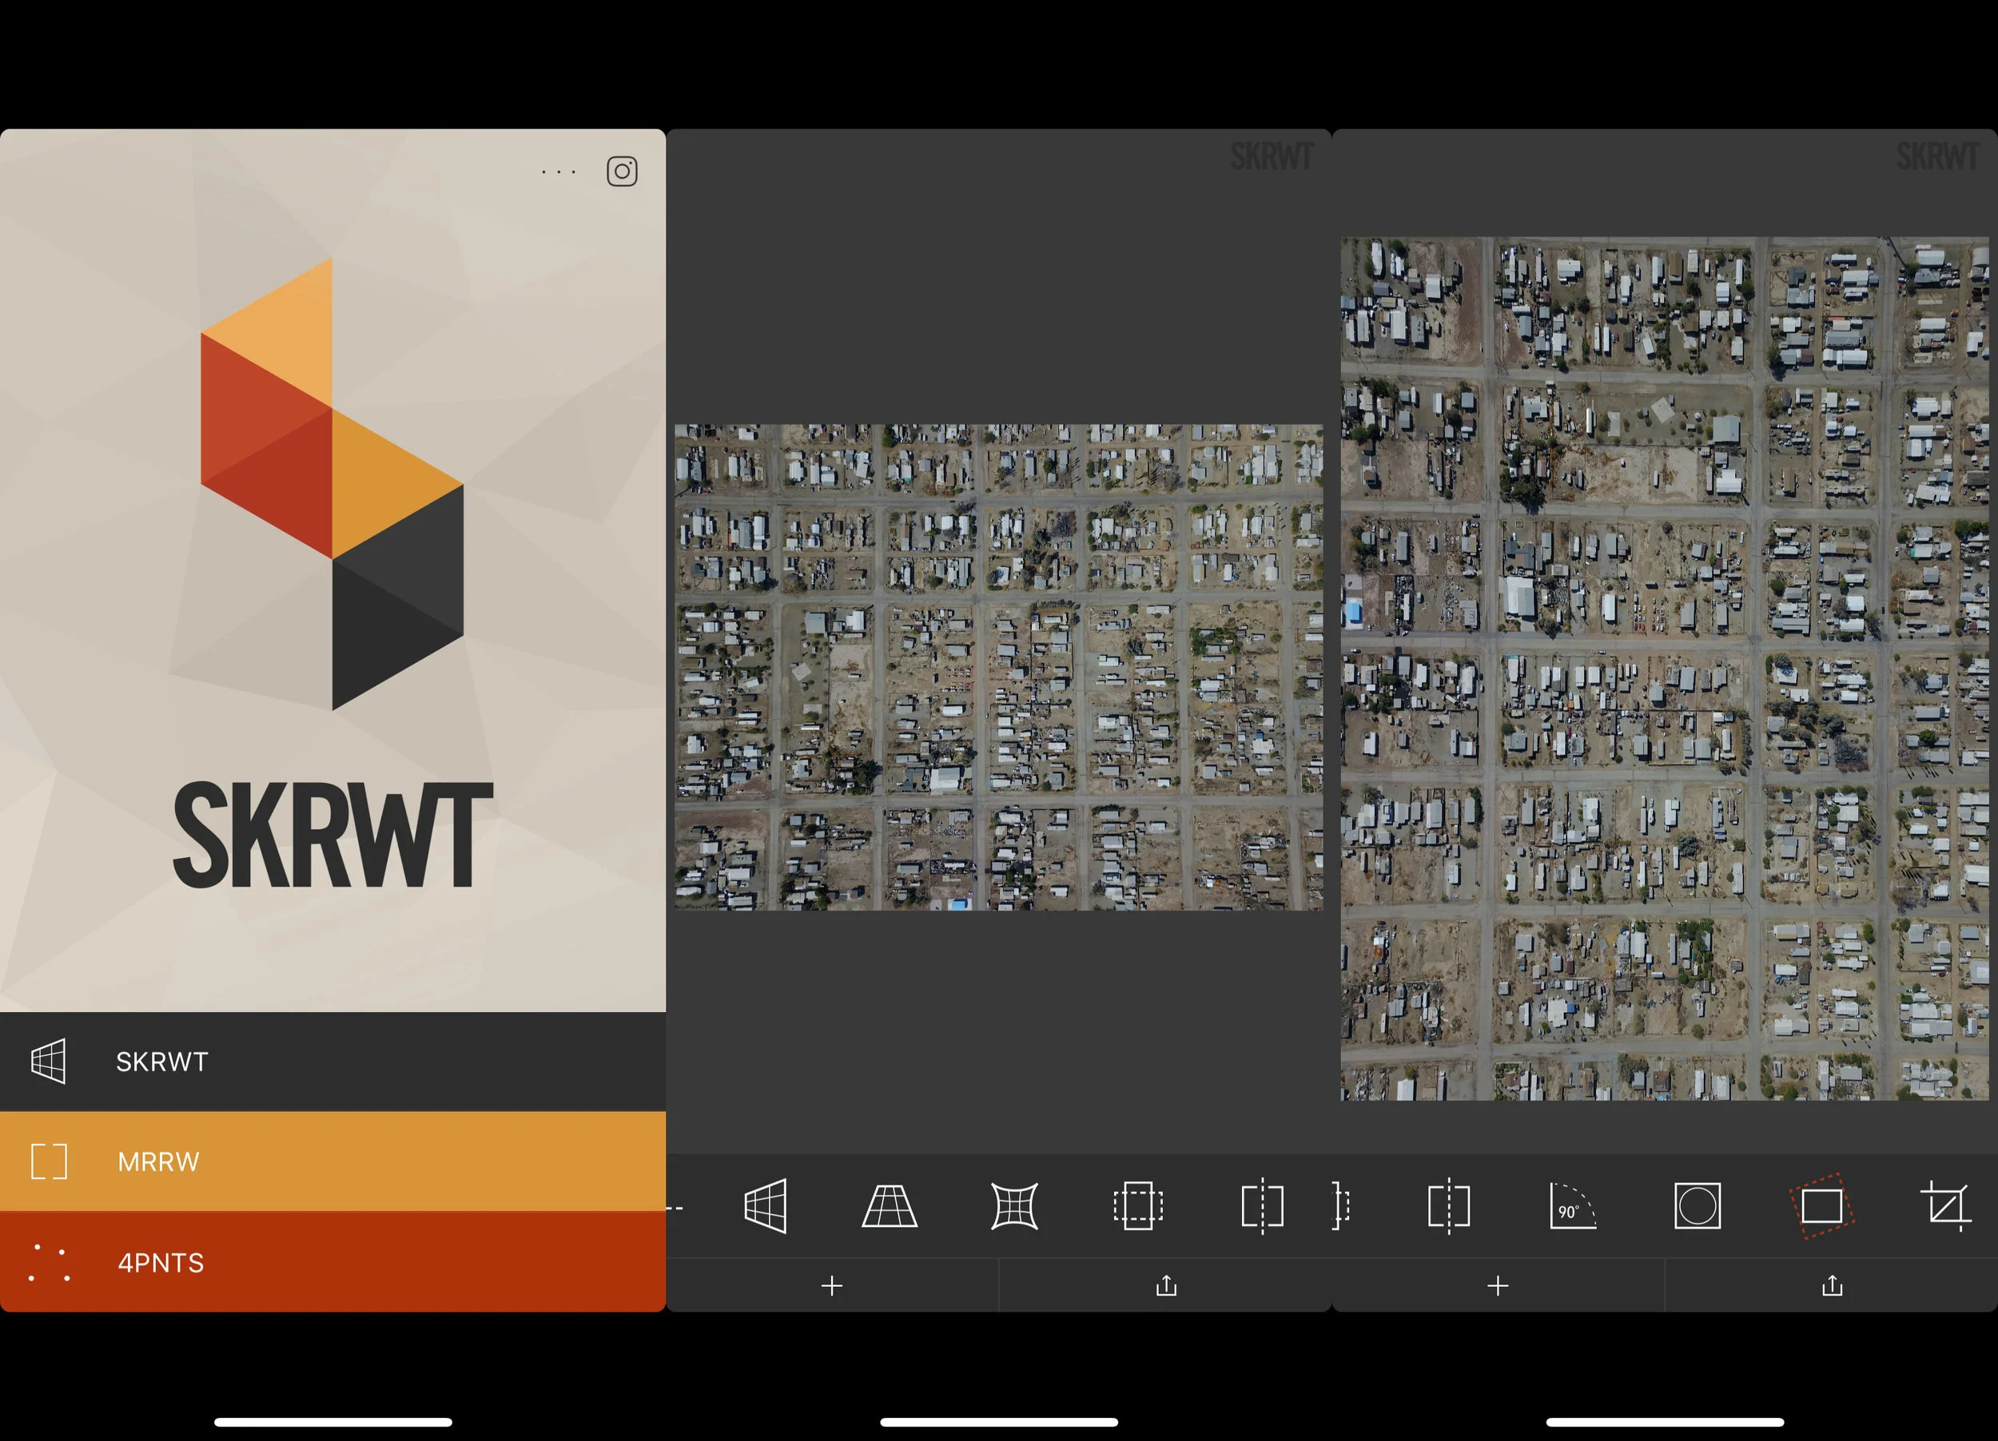Viewport: 1998px width, 1441px height.
Task: Select mirror flip tool in right screen
Action: click(1449, 1206)
